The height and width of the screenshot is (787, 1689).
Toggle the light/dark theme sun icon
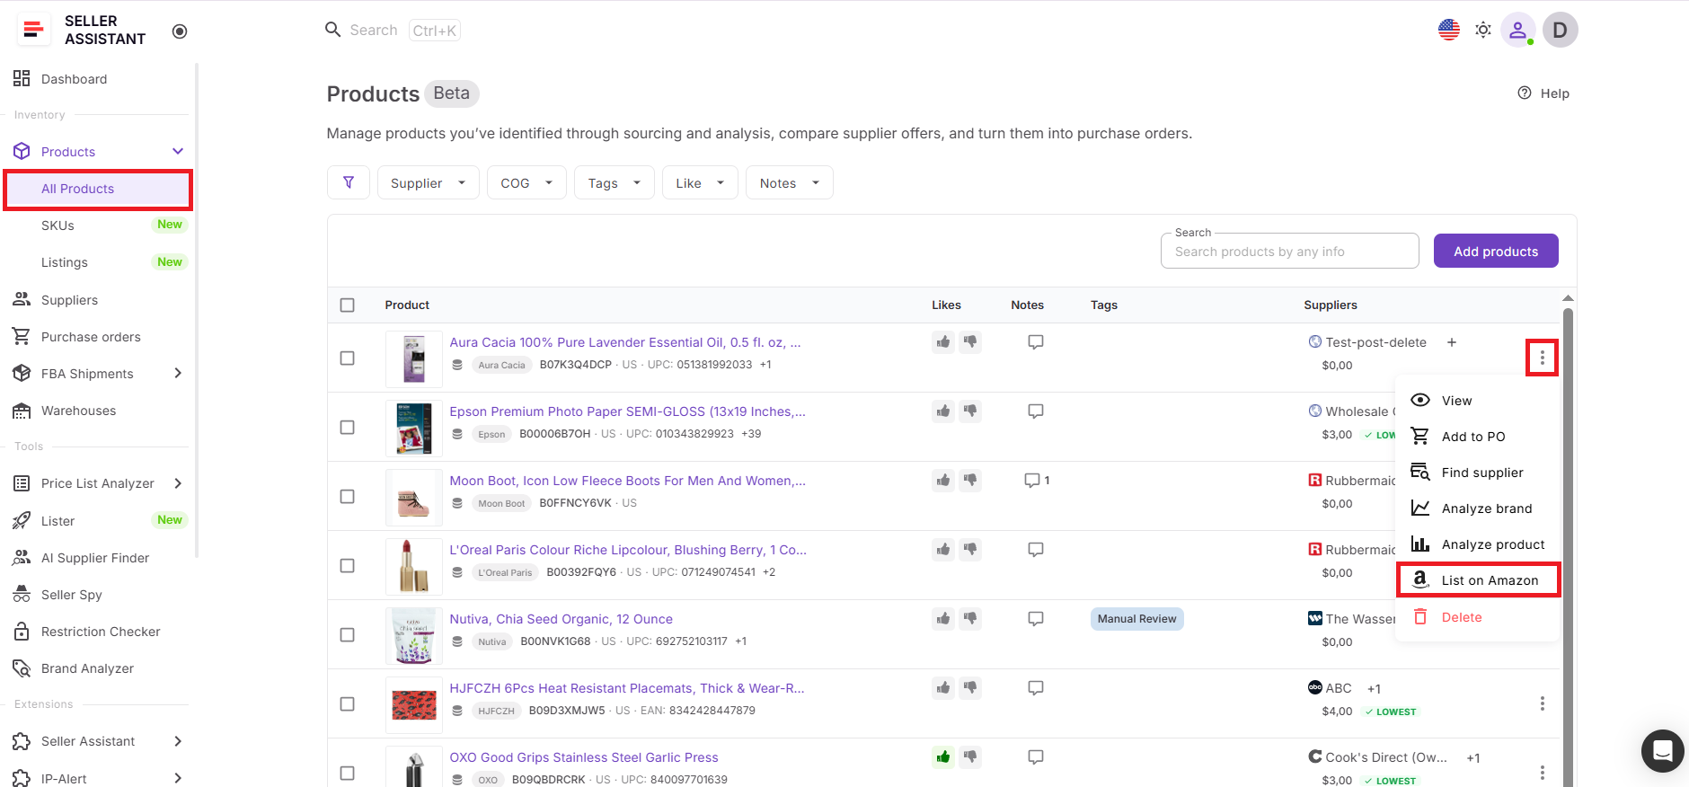tap(1483, 30)
